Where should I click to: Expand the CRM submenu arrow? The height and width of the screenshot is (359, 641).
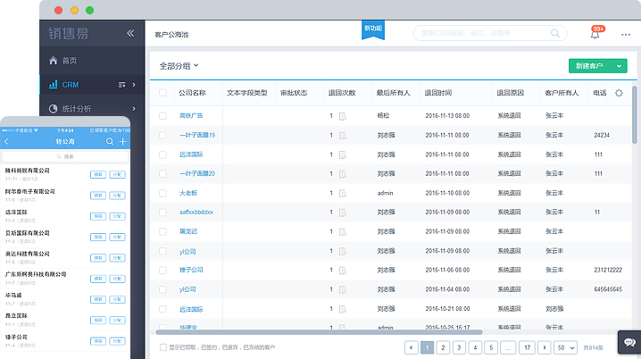coord(134,85)
